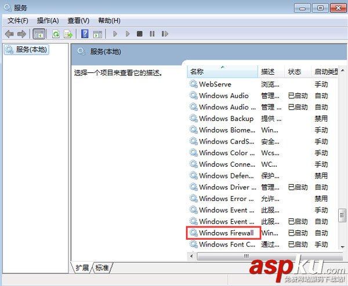Select the Windows Error ... service
Viewport: 348px width, 286px height.
pyautogui.click(x=263, y=199)
